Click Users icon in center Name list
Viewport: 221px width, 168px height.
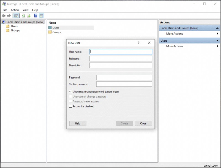click(50, 28)
